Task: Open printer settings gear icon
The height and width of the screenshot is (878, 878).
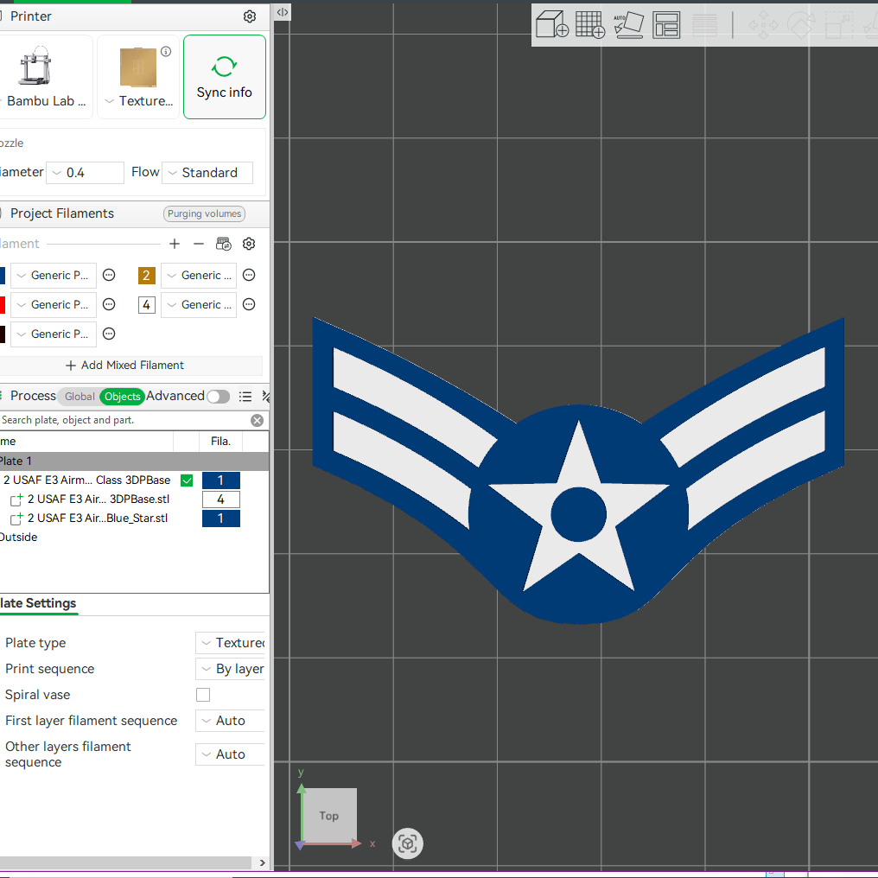Action: (x=250, y=16)
